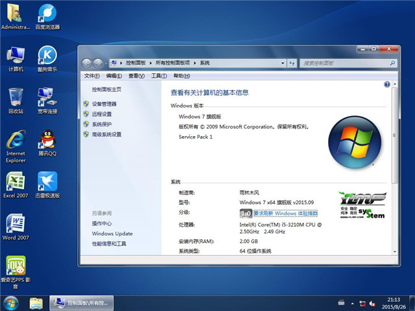Select the 控制面板 taskbar button
Screen dimensions: 415x311
click(82, 303)
